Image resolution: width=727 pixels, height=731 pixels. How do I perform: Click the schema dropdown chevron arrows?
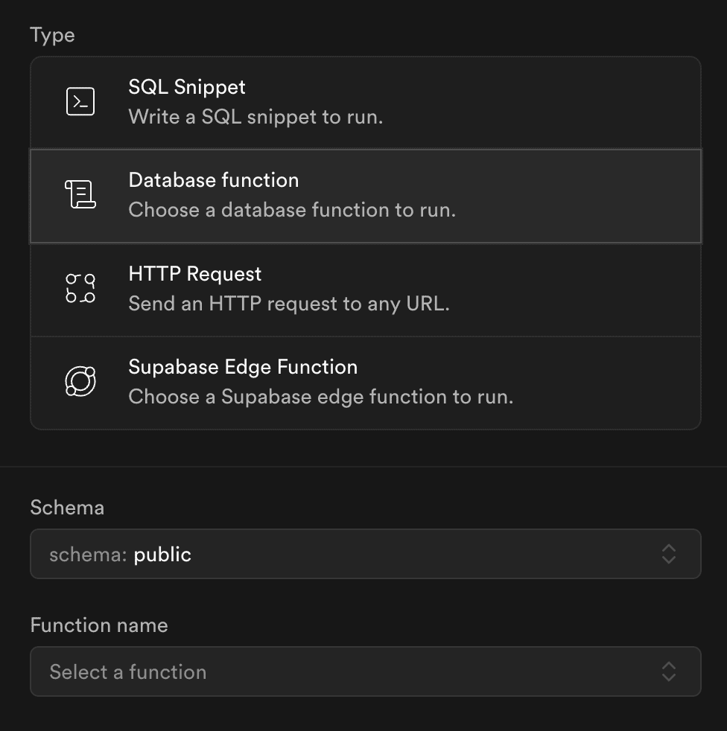(669, 554)
